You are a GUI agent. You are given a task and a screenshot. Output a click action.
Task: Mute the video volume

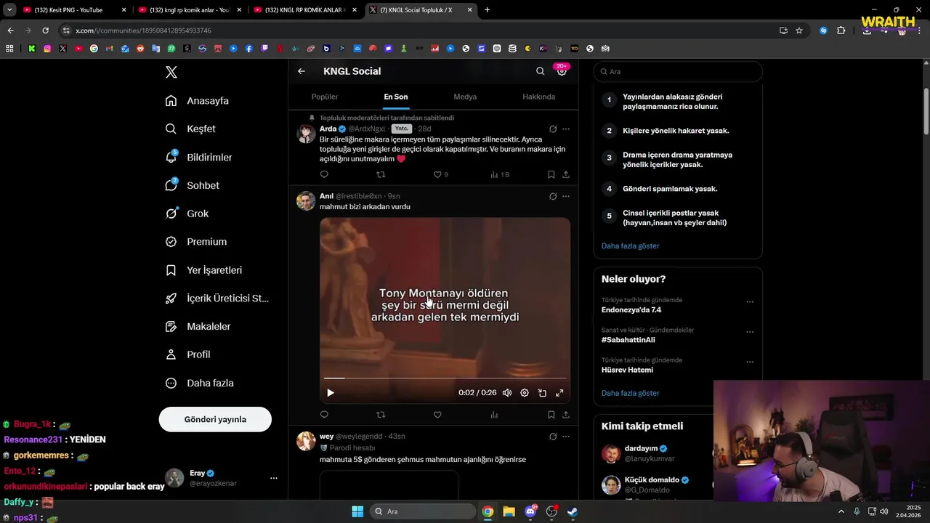pyautogui.click(x=507, y=393)
